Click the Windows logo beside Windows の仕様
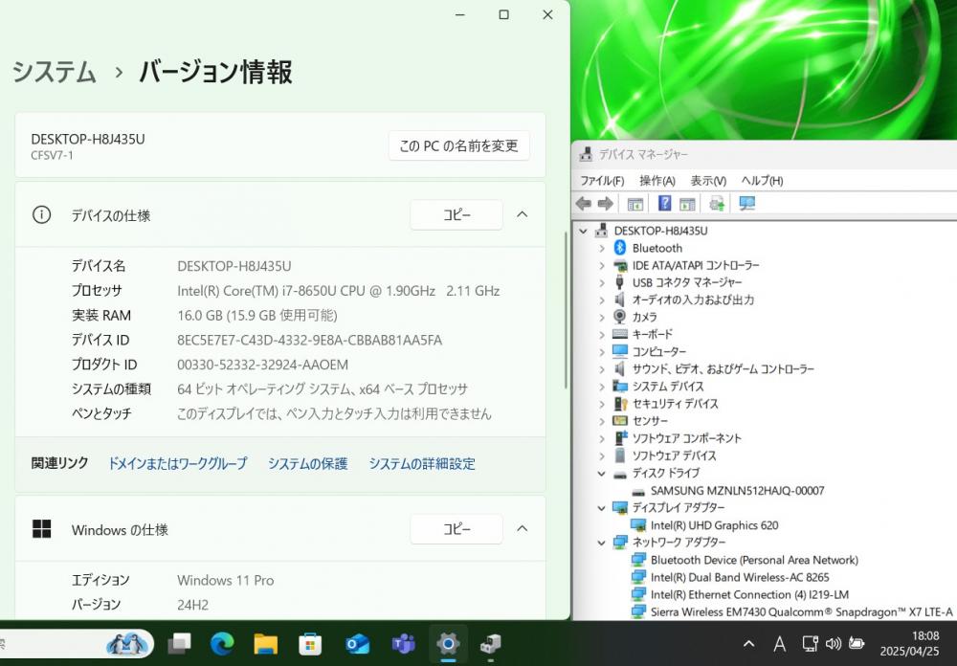 [x=41, y=529]
